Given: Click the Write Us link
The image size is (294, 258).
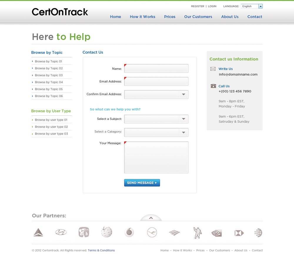Looking at the screenshot, I should tap(225, 69).
